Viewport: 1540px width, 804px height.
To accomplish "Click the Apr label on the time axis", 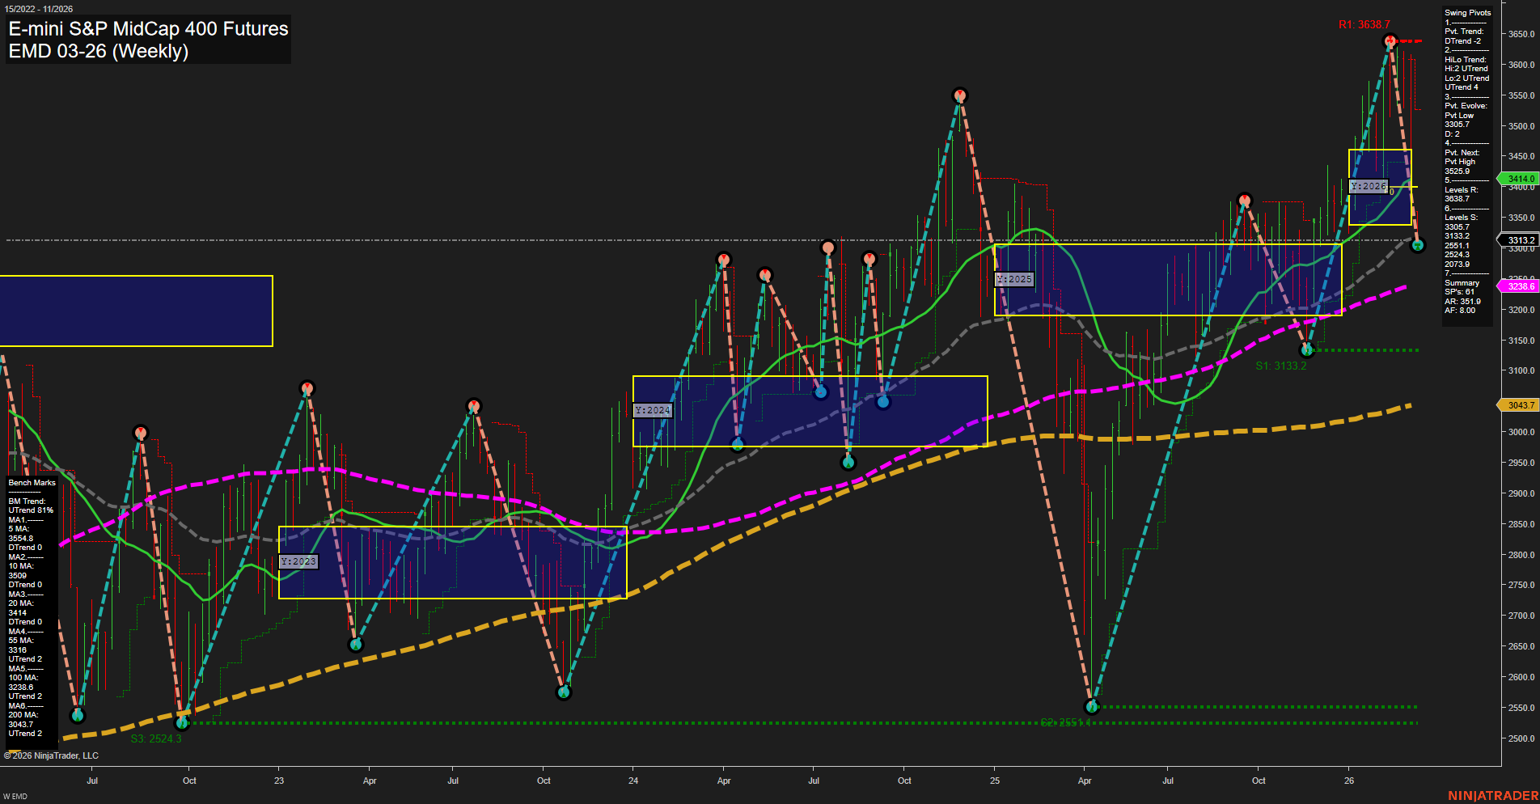I will coord(370,781).
